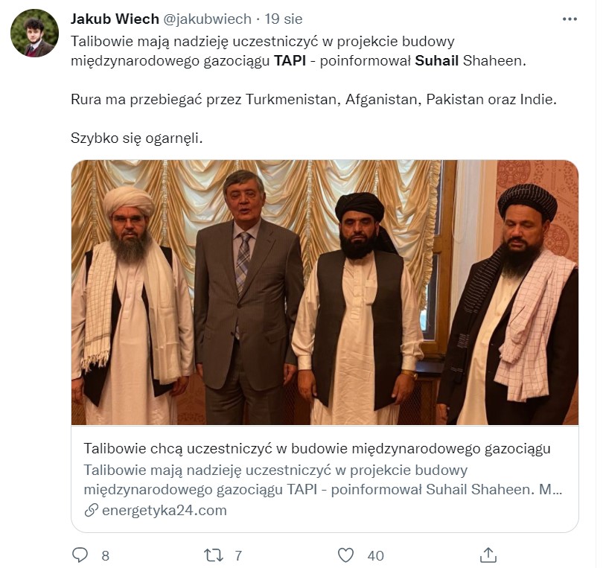Click the bold TAPI word in tweet
The image size is (606, 568).
pos(290,60)
